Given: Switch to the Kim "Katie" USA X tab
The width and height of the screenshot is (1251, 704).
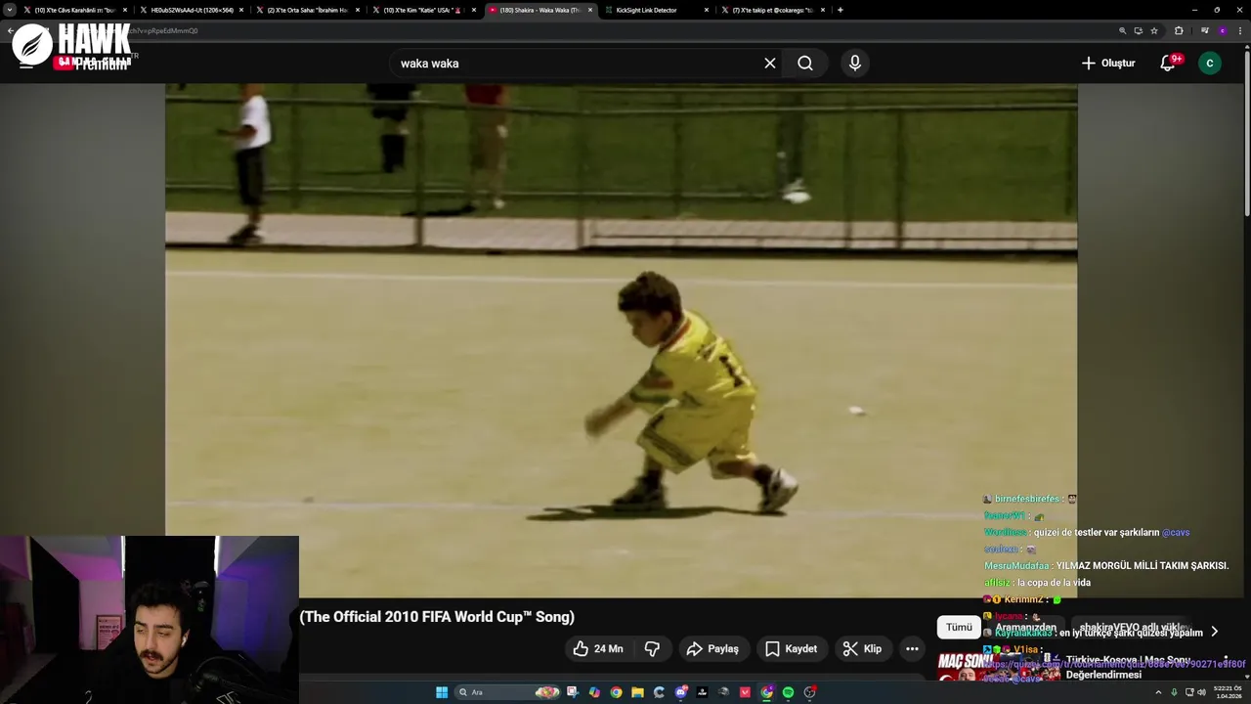Looking at the screenshot, I should (x=423, y=10).
